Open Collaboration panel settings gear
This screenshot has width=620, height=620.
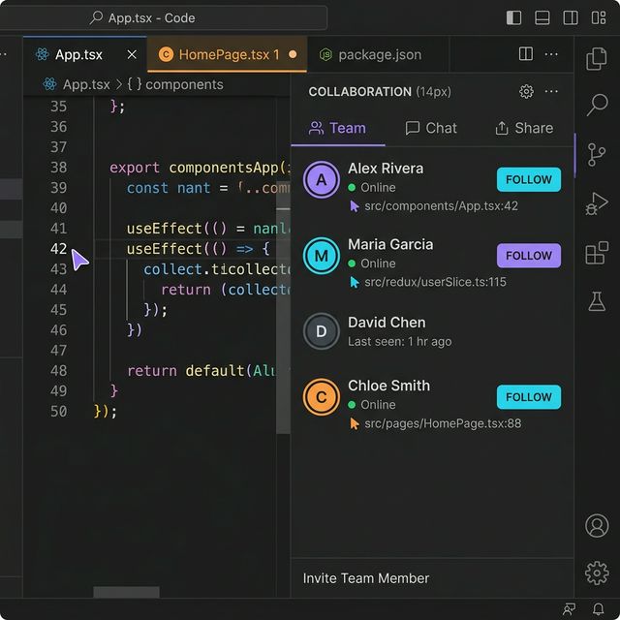[526, 91]
